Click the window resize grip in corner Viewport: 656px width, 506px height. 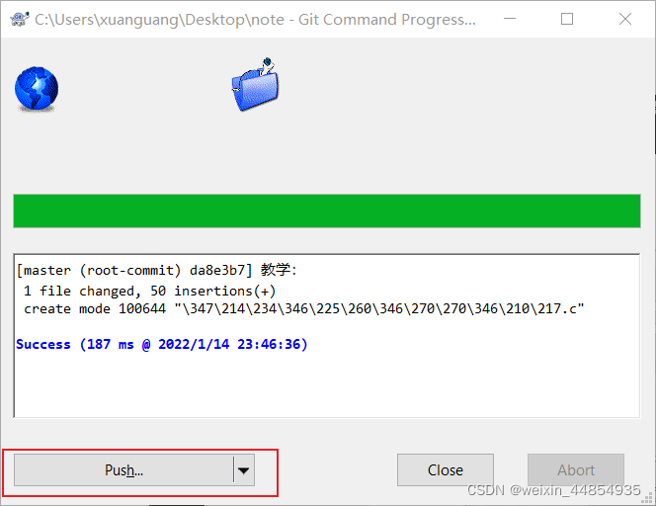[x=648, y=497]
